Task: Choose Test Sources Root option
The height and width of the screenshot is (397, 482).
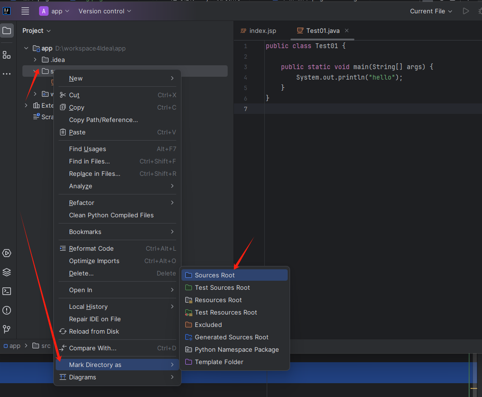Action: coord(222,287)
